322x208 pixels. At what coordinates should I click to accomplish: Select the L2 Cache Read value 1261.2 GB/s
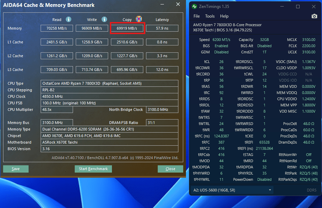click(57, 56)
